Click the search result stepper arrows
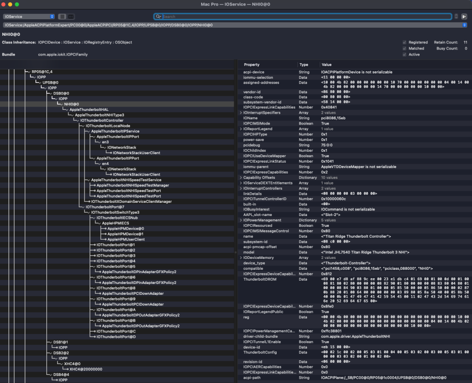This screenshot has height=383, width=472. pyautogui.click(x=456, y=17)
